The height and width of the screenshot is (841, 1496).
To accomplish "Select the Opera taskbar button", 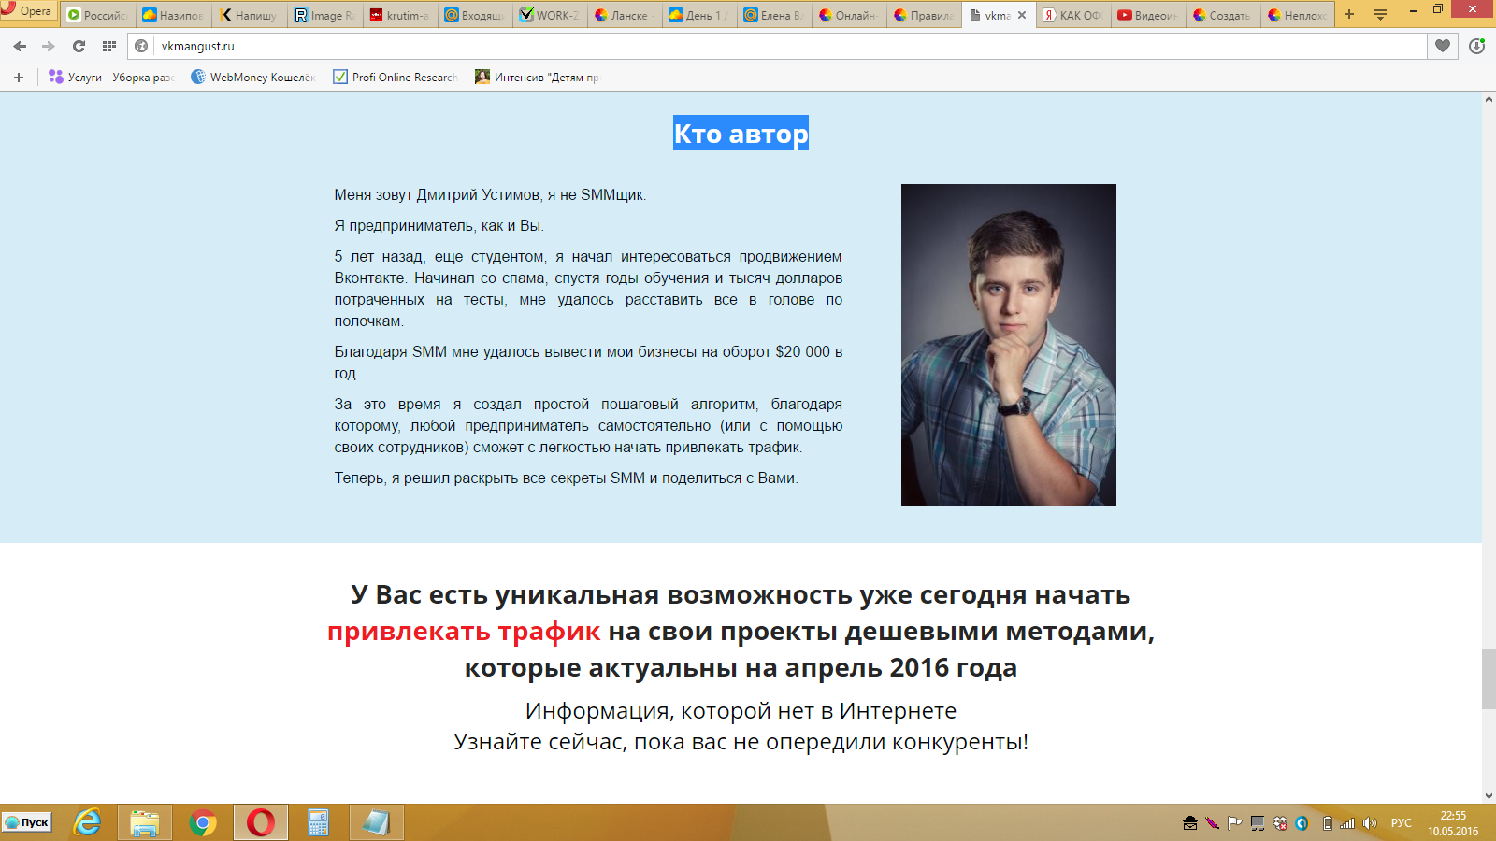I will [261, 822].
